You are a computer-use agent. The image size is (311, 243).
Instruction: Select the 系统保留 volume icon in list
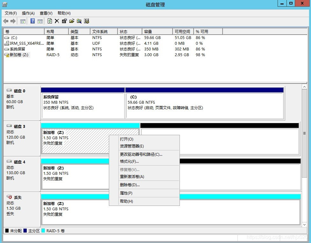(7, 49)
